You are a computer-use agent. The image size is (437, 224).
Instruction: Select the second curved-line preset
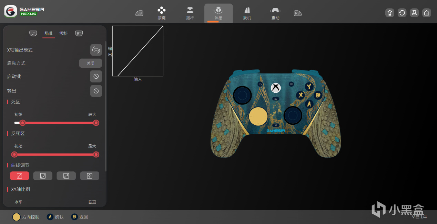coord(43,176)
